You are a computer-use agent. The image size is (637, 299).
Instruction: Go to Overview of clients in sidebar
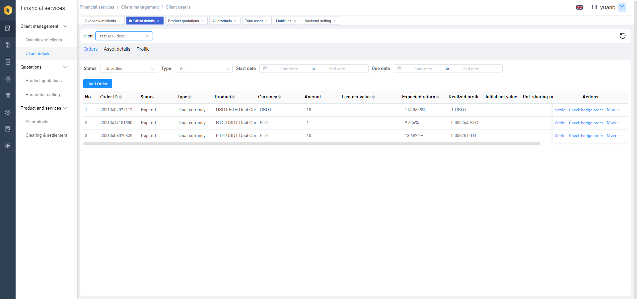coord(44,40)
